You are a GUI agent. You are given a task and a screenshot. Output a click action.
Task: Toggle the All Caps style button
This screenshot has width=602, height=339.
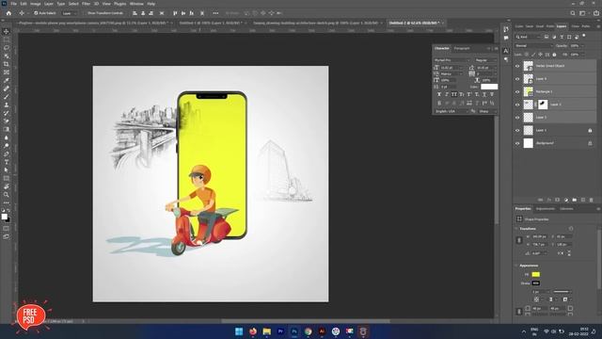[x=454, y=94]
